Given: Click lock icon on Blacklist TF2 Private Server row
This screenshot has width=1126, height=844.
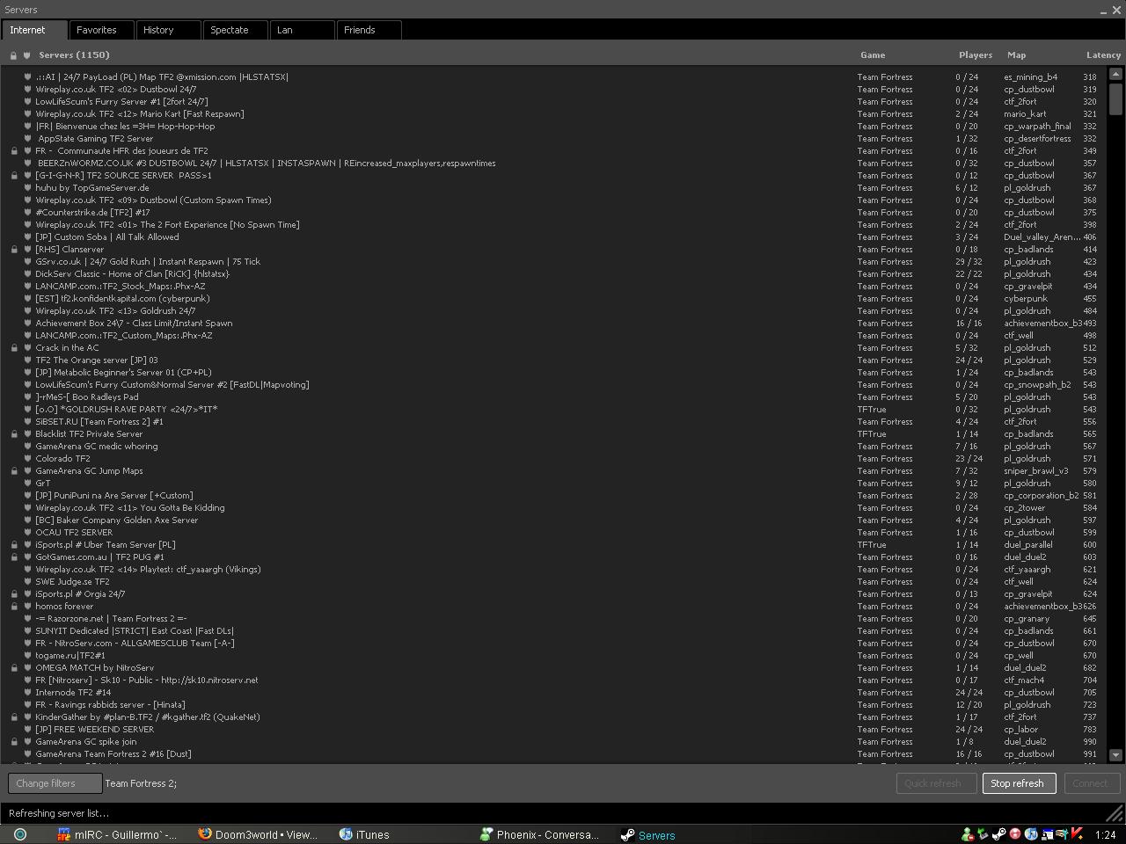Looking at the screenshot, I should click(x=14, y=434).
